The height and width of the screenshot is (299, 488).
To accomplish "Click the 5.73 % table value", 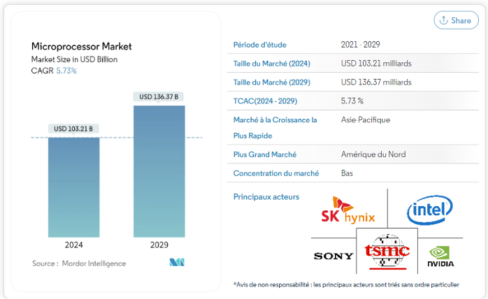I will (352, 101).
